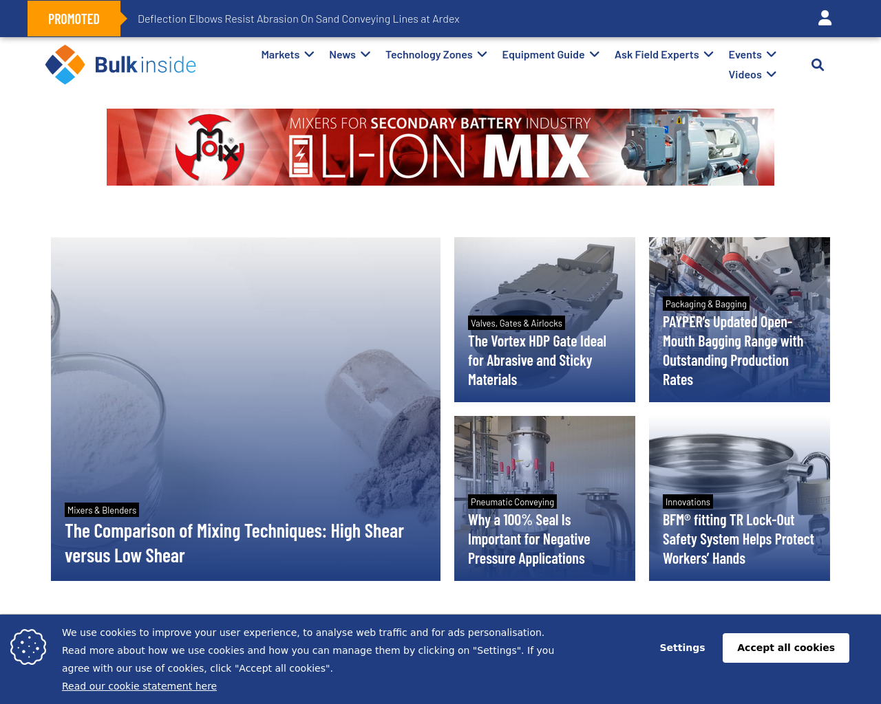
Task: Open PAYPER's Open-Mouth Bagging Range article
Action: click(x=733, y=351)
